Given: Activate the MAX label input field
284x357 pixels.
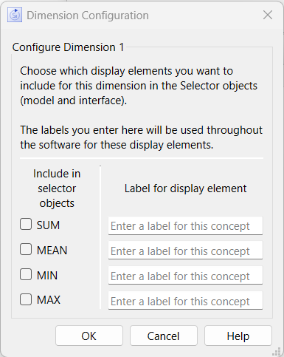Looking at the screenshot, I should click(x=185, y=301).
